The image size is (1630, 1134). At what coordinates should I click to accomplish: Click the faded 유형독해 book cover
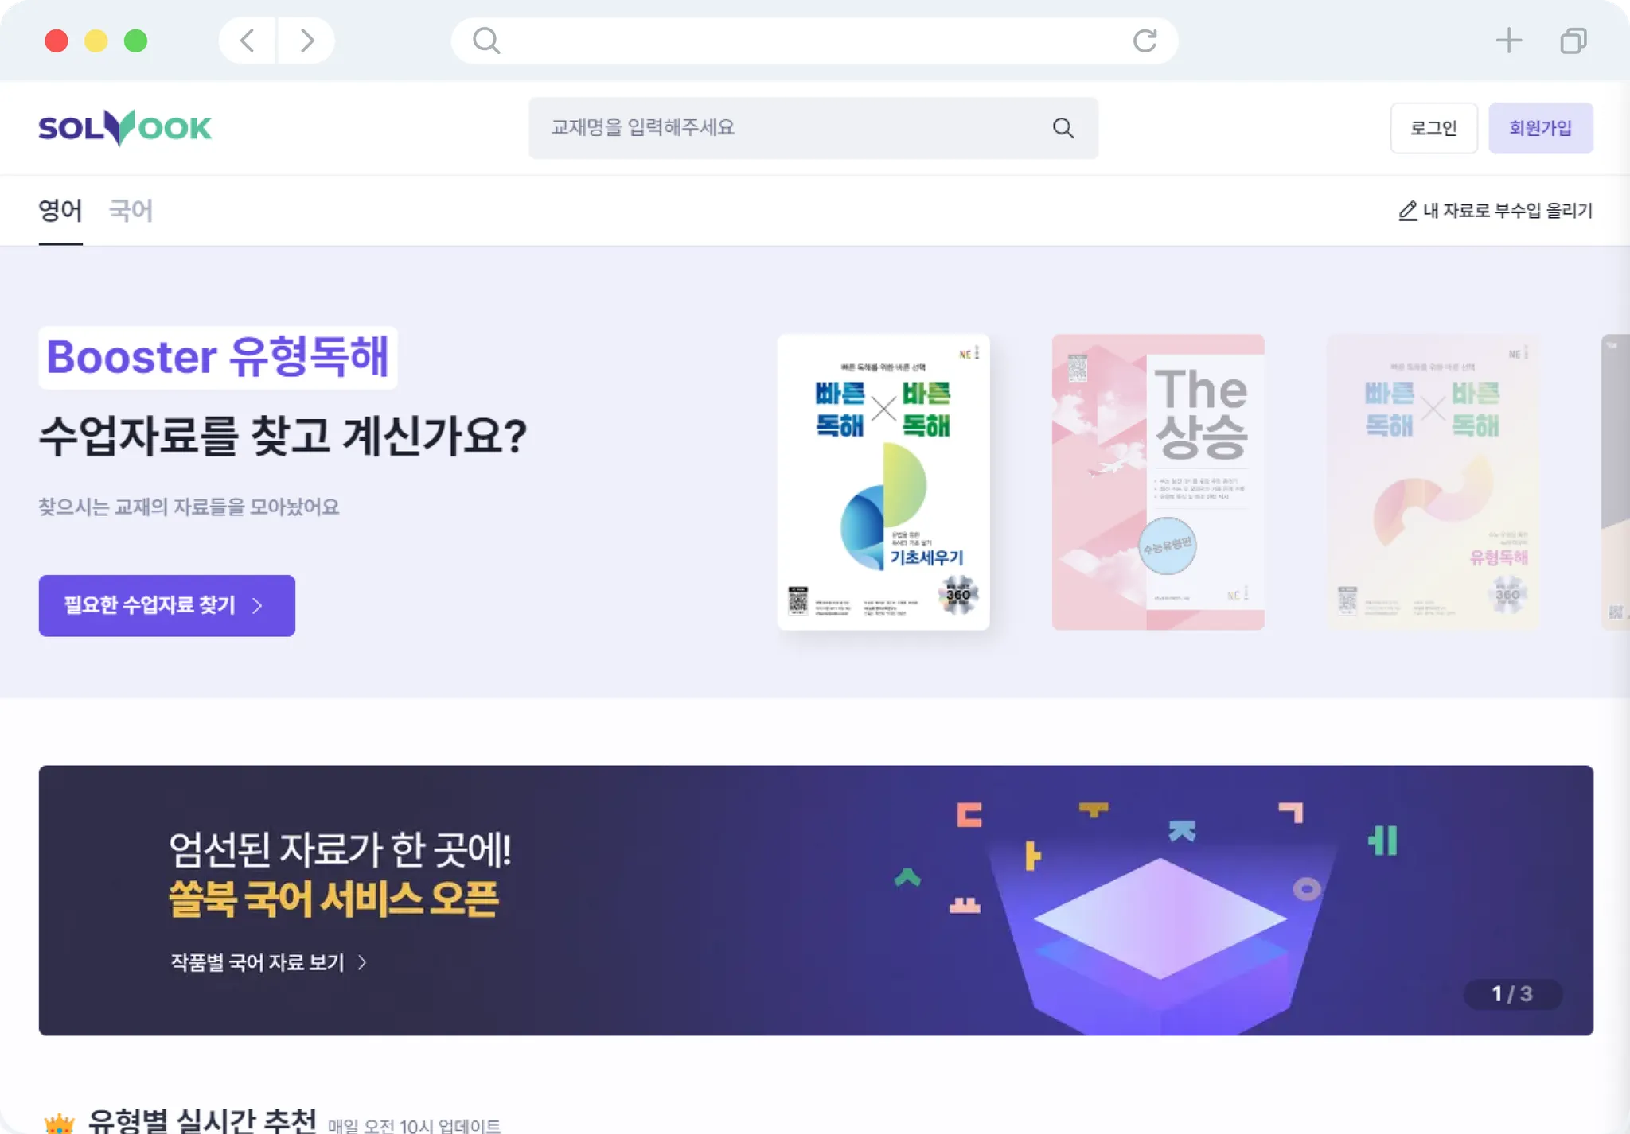pyautogui.click(x=1433, y=482)
